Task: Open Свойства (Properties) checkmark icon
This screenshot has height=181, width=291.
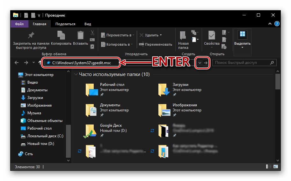Action: [212, 35]
